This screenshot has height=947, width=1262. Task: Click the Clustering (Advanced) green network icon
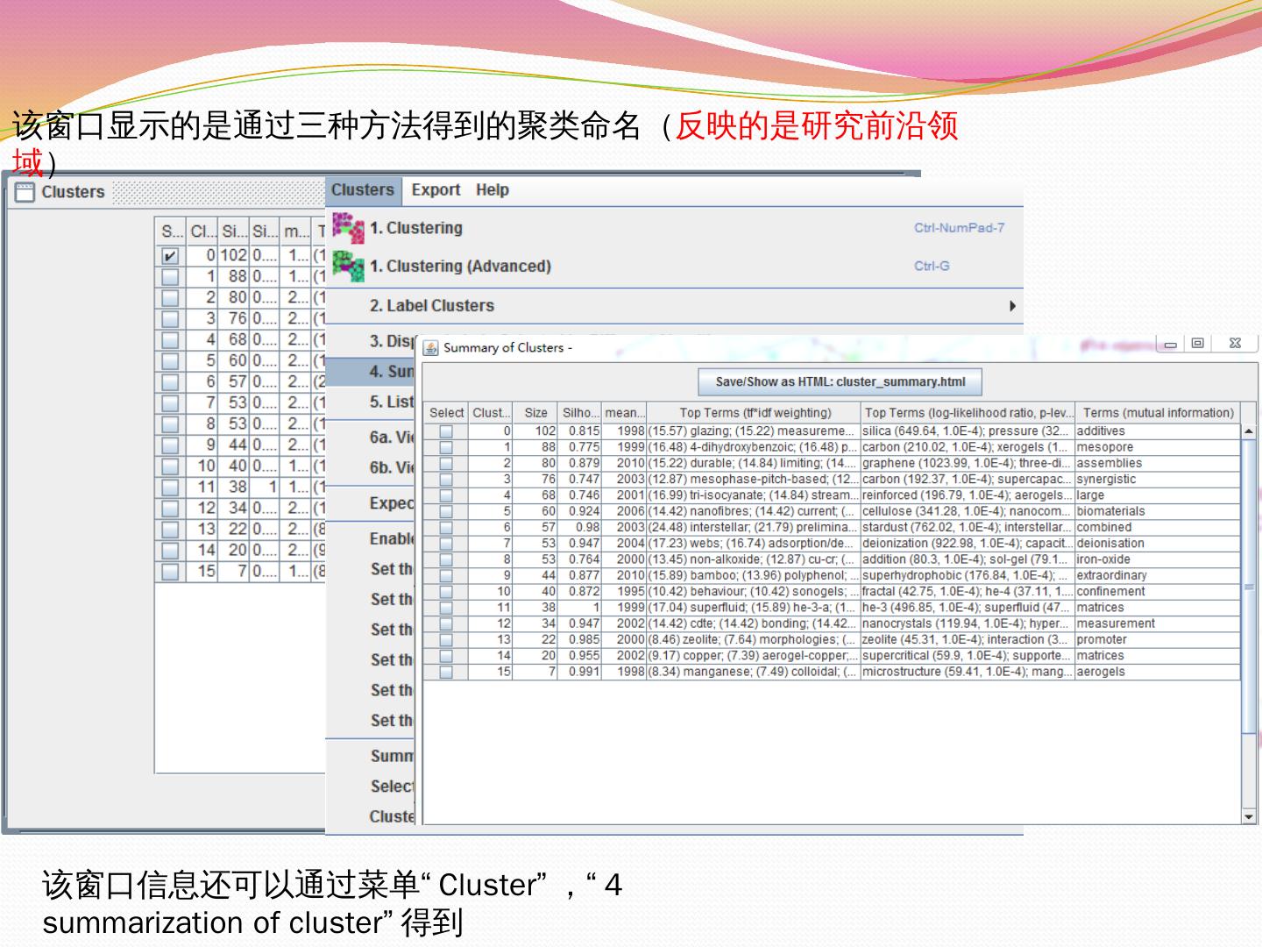point(348,267)
